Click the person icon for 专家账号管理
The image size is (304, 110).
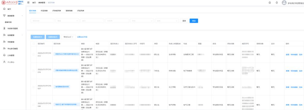coord(4,28)
